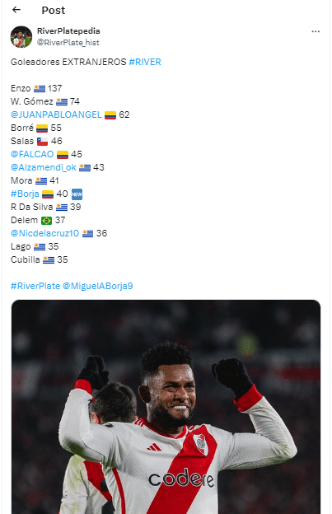Click the #Borja hashtag
The height and width of the screenshot is (514, 332).
[25, 194]
